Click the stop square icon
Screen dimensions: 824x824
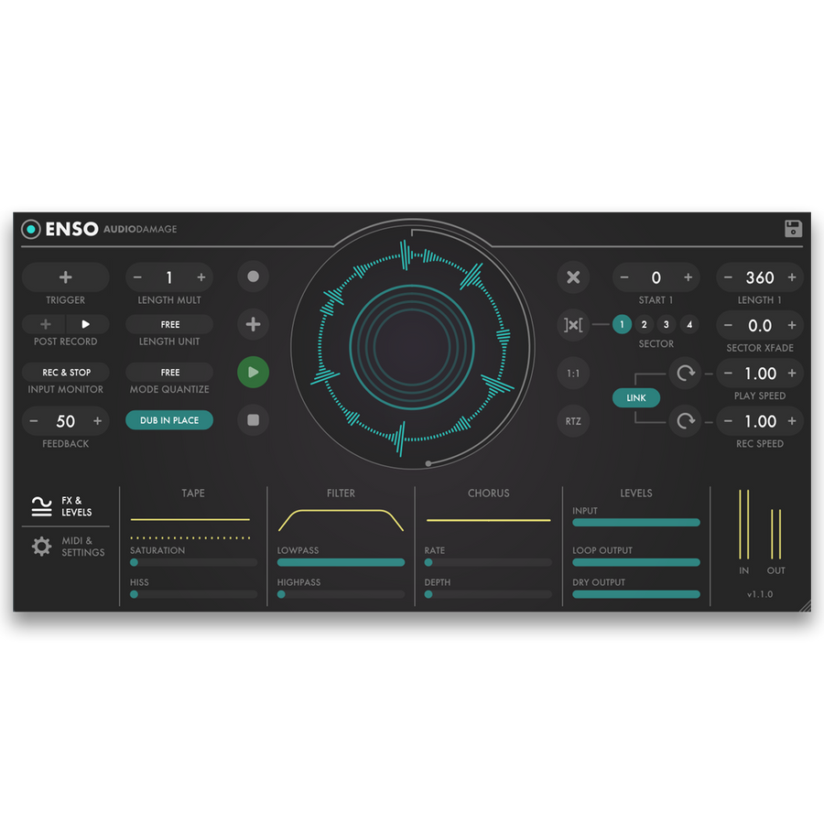click(253, 421)
